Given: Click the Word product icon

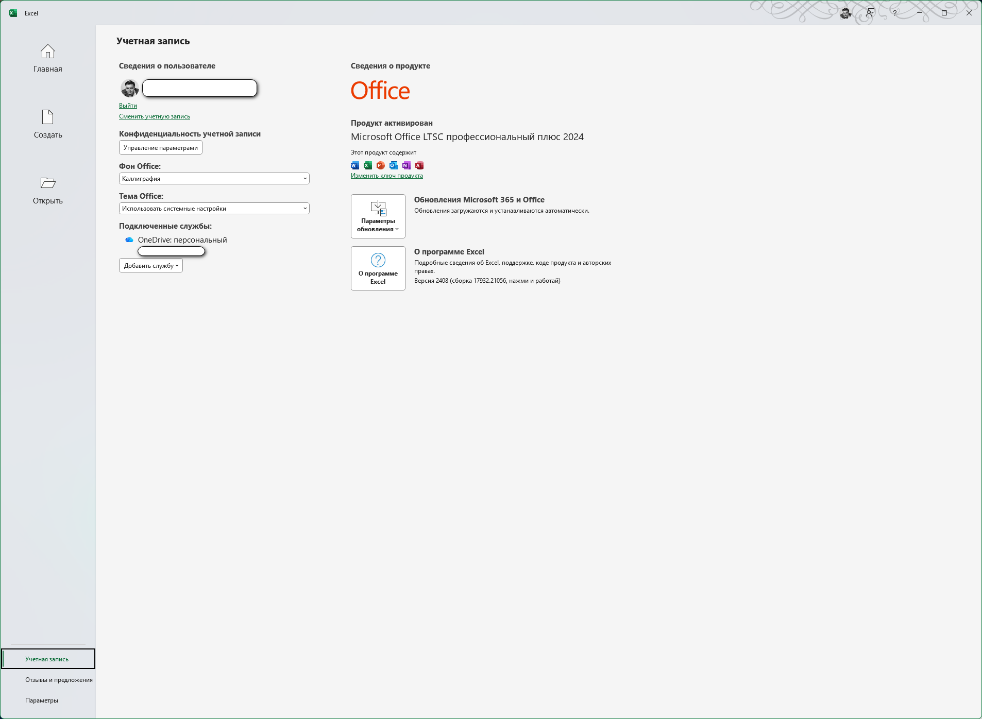Looking at the screenshot, I should pos(355,165).
